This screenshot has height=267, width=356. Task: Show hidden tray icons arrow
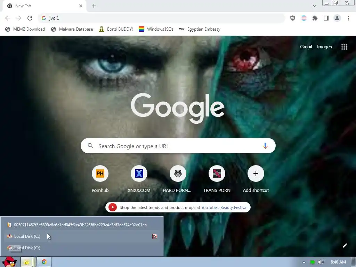(x=304, y=262)
